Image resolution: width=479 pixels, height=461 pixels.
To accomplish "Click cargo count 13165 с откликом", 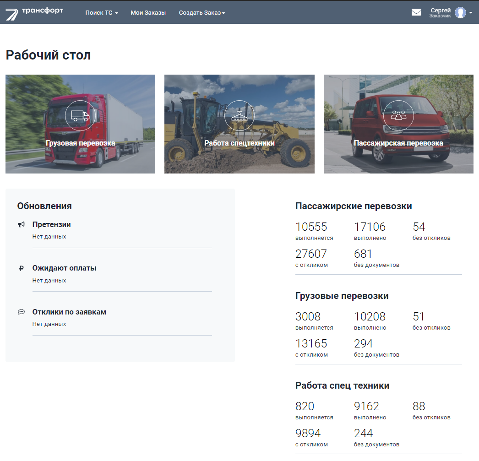I will coord(311,348).
